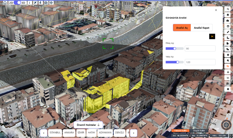Click the home view icon

(x=5, y=3)
